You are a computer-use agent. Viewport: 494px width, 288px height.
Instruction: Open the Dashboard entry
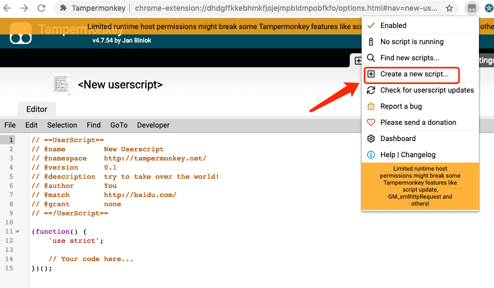(420, 139)
